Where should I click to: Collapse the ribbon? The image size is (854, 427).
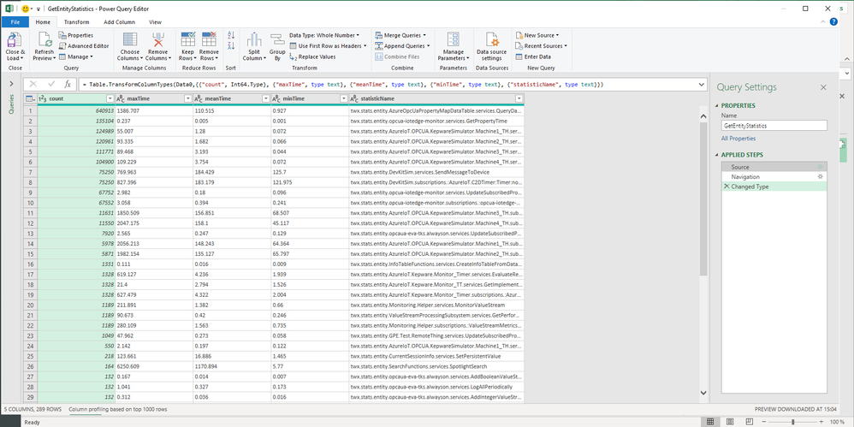tap(823, 21)
